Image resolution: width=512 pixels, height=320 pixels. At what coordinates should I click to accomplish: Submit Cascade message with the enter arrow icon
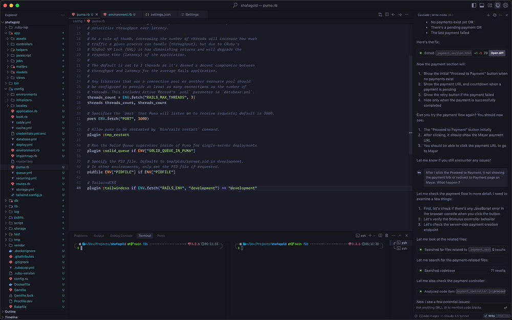[505, 307]
